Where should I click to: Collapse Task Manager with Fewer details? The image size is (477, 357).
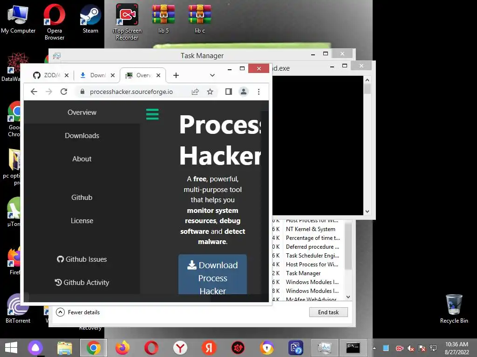click(x=78, y=312)
